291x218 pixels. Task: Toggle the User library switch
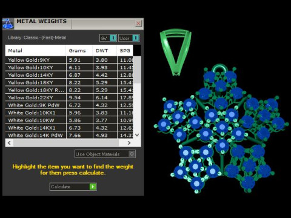click(x=129, y=38)
